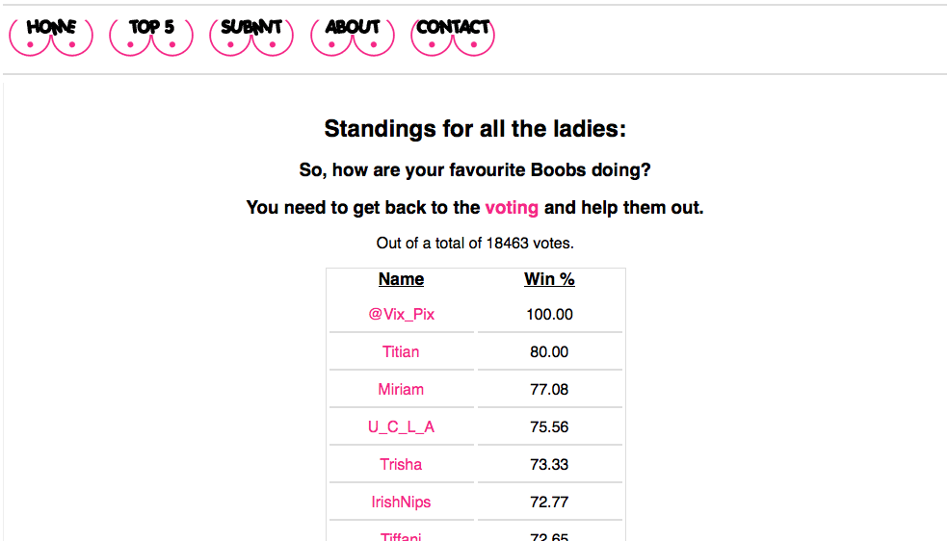This screenshot has width=948, height=541.
Task: Open Trisha's entry link
Action: pyautogui.click(x=401, y=464)
